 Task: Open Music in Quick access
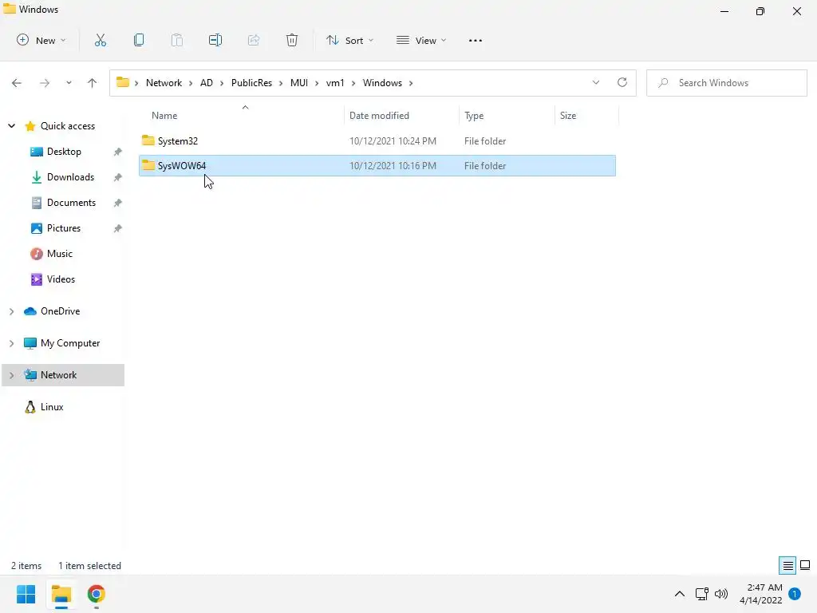(59, 254)
